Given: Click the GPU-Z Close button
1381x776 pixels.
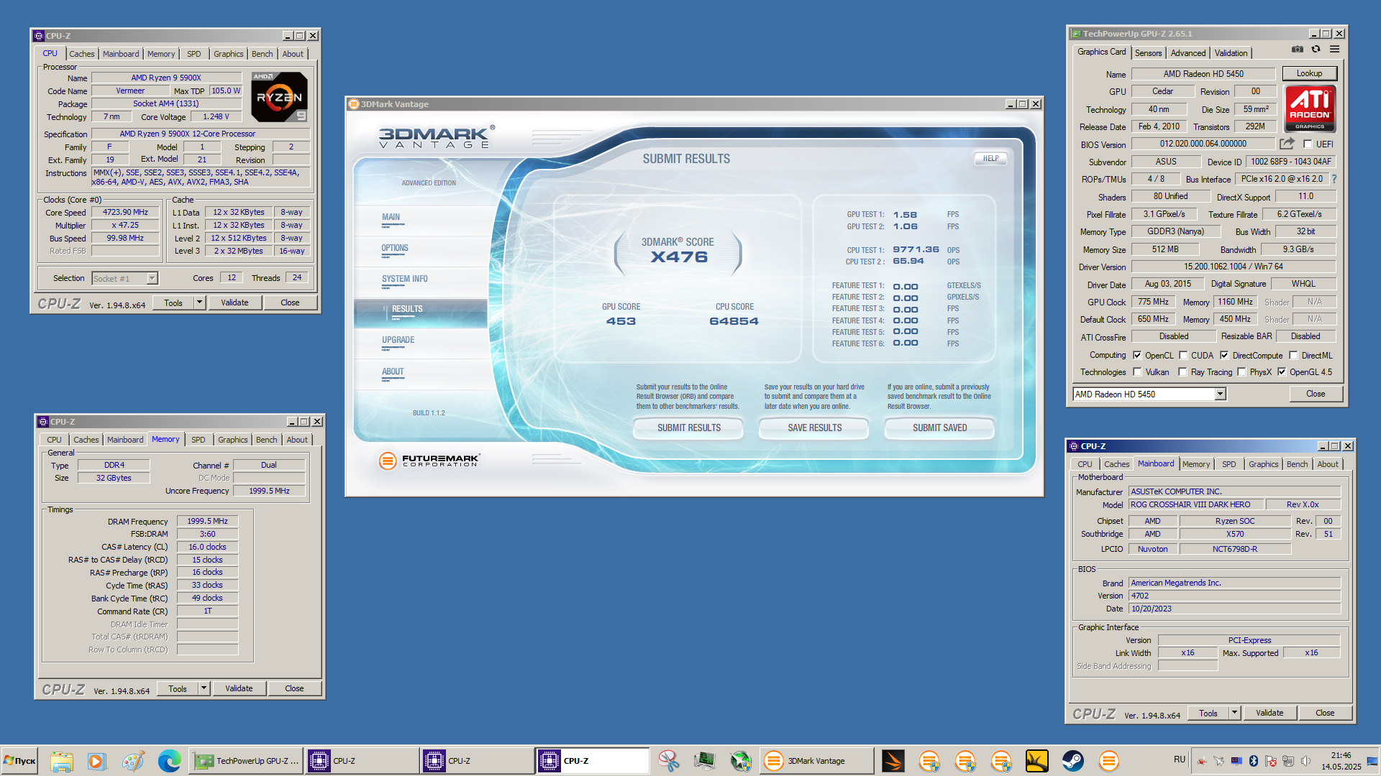Looking at the screenshot, I should 1316,394.
